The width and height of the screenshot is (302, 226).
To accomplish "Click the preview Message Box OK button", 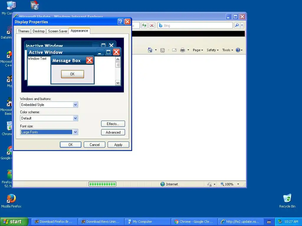I will (x=73, y=74).
